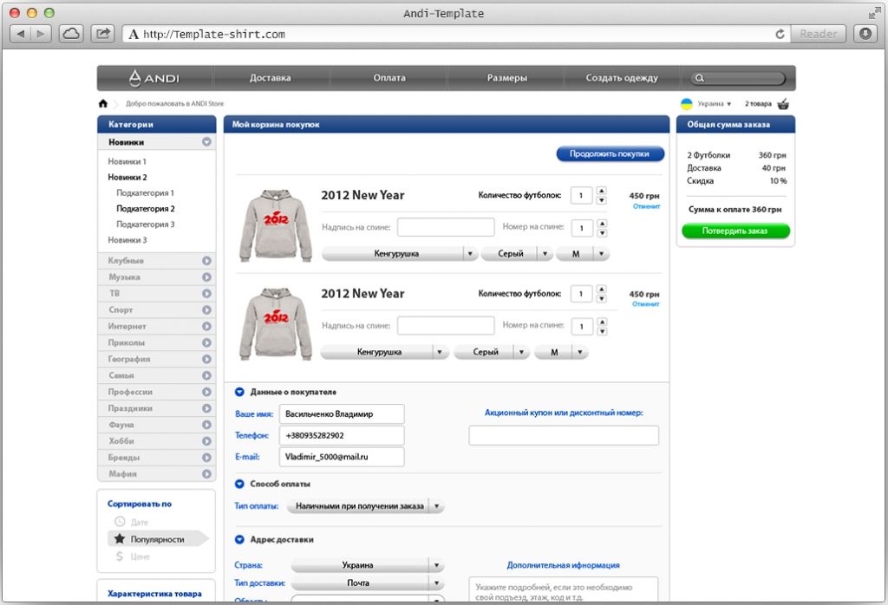The height and width of the screenshot is (605, 888).
Task: Open second item's M size dropdown
Action: click(x=561, y=352)
